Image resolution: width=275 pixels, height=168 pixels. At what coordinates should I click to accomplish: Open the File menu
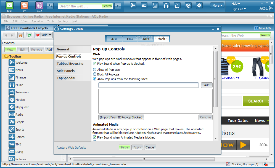coord(6,21)
